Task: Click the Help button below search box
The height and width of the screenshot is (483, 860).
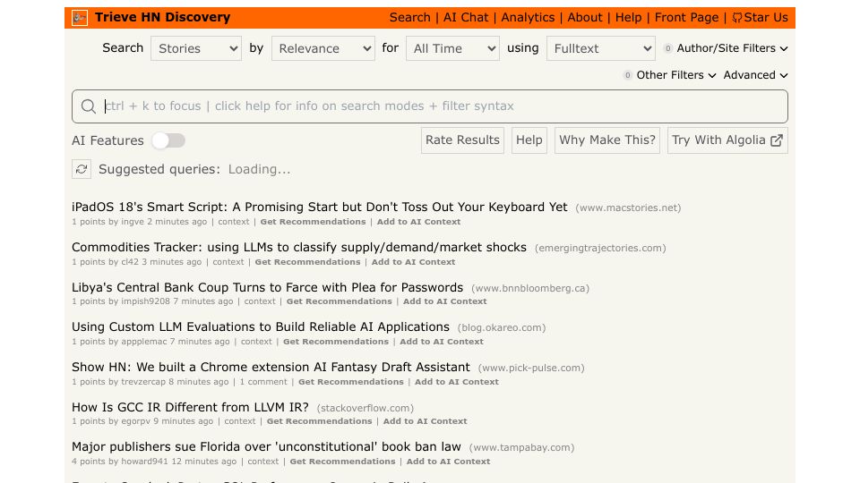Action: click(x=529, y=140)
